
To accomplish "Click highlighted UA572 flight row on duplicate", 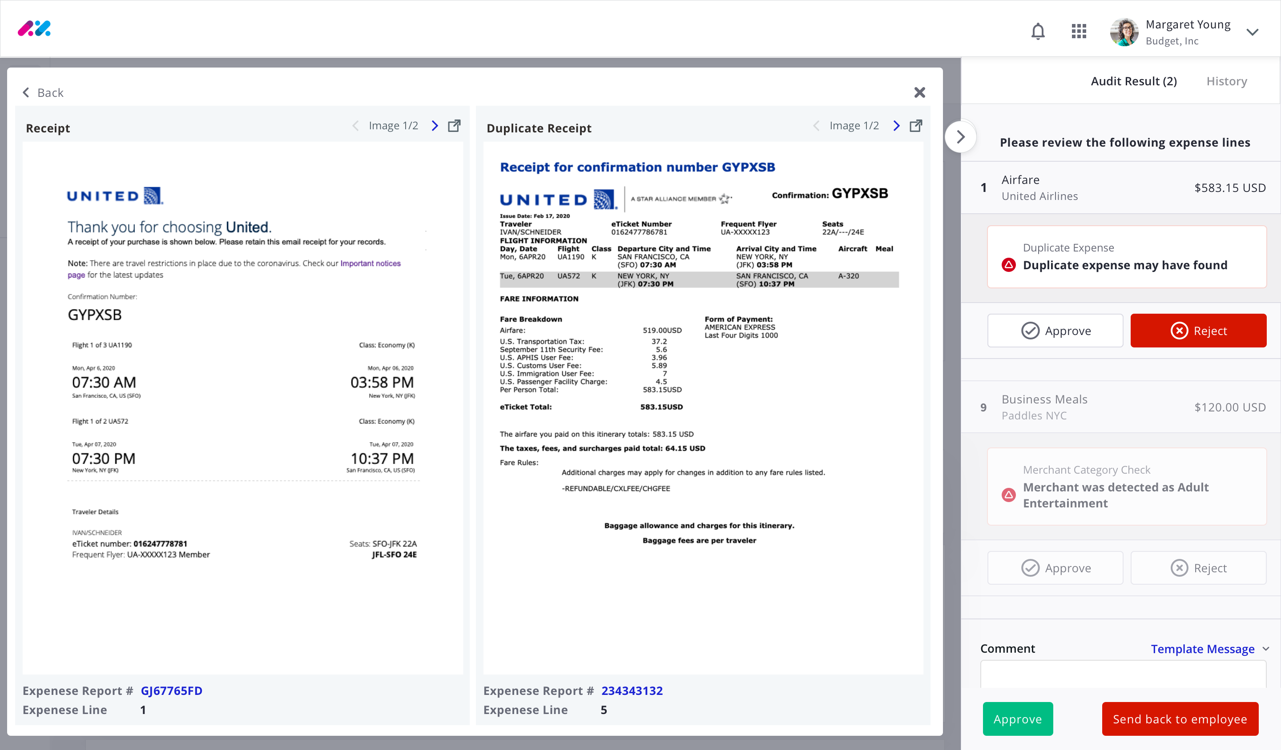I will 699,280.
